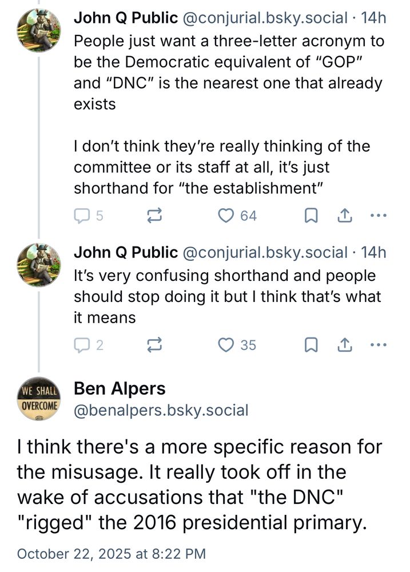Share the first John Q Public post
This screenshot has width=410, height=572.
click(x=345, y=216)
